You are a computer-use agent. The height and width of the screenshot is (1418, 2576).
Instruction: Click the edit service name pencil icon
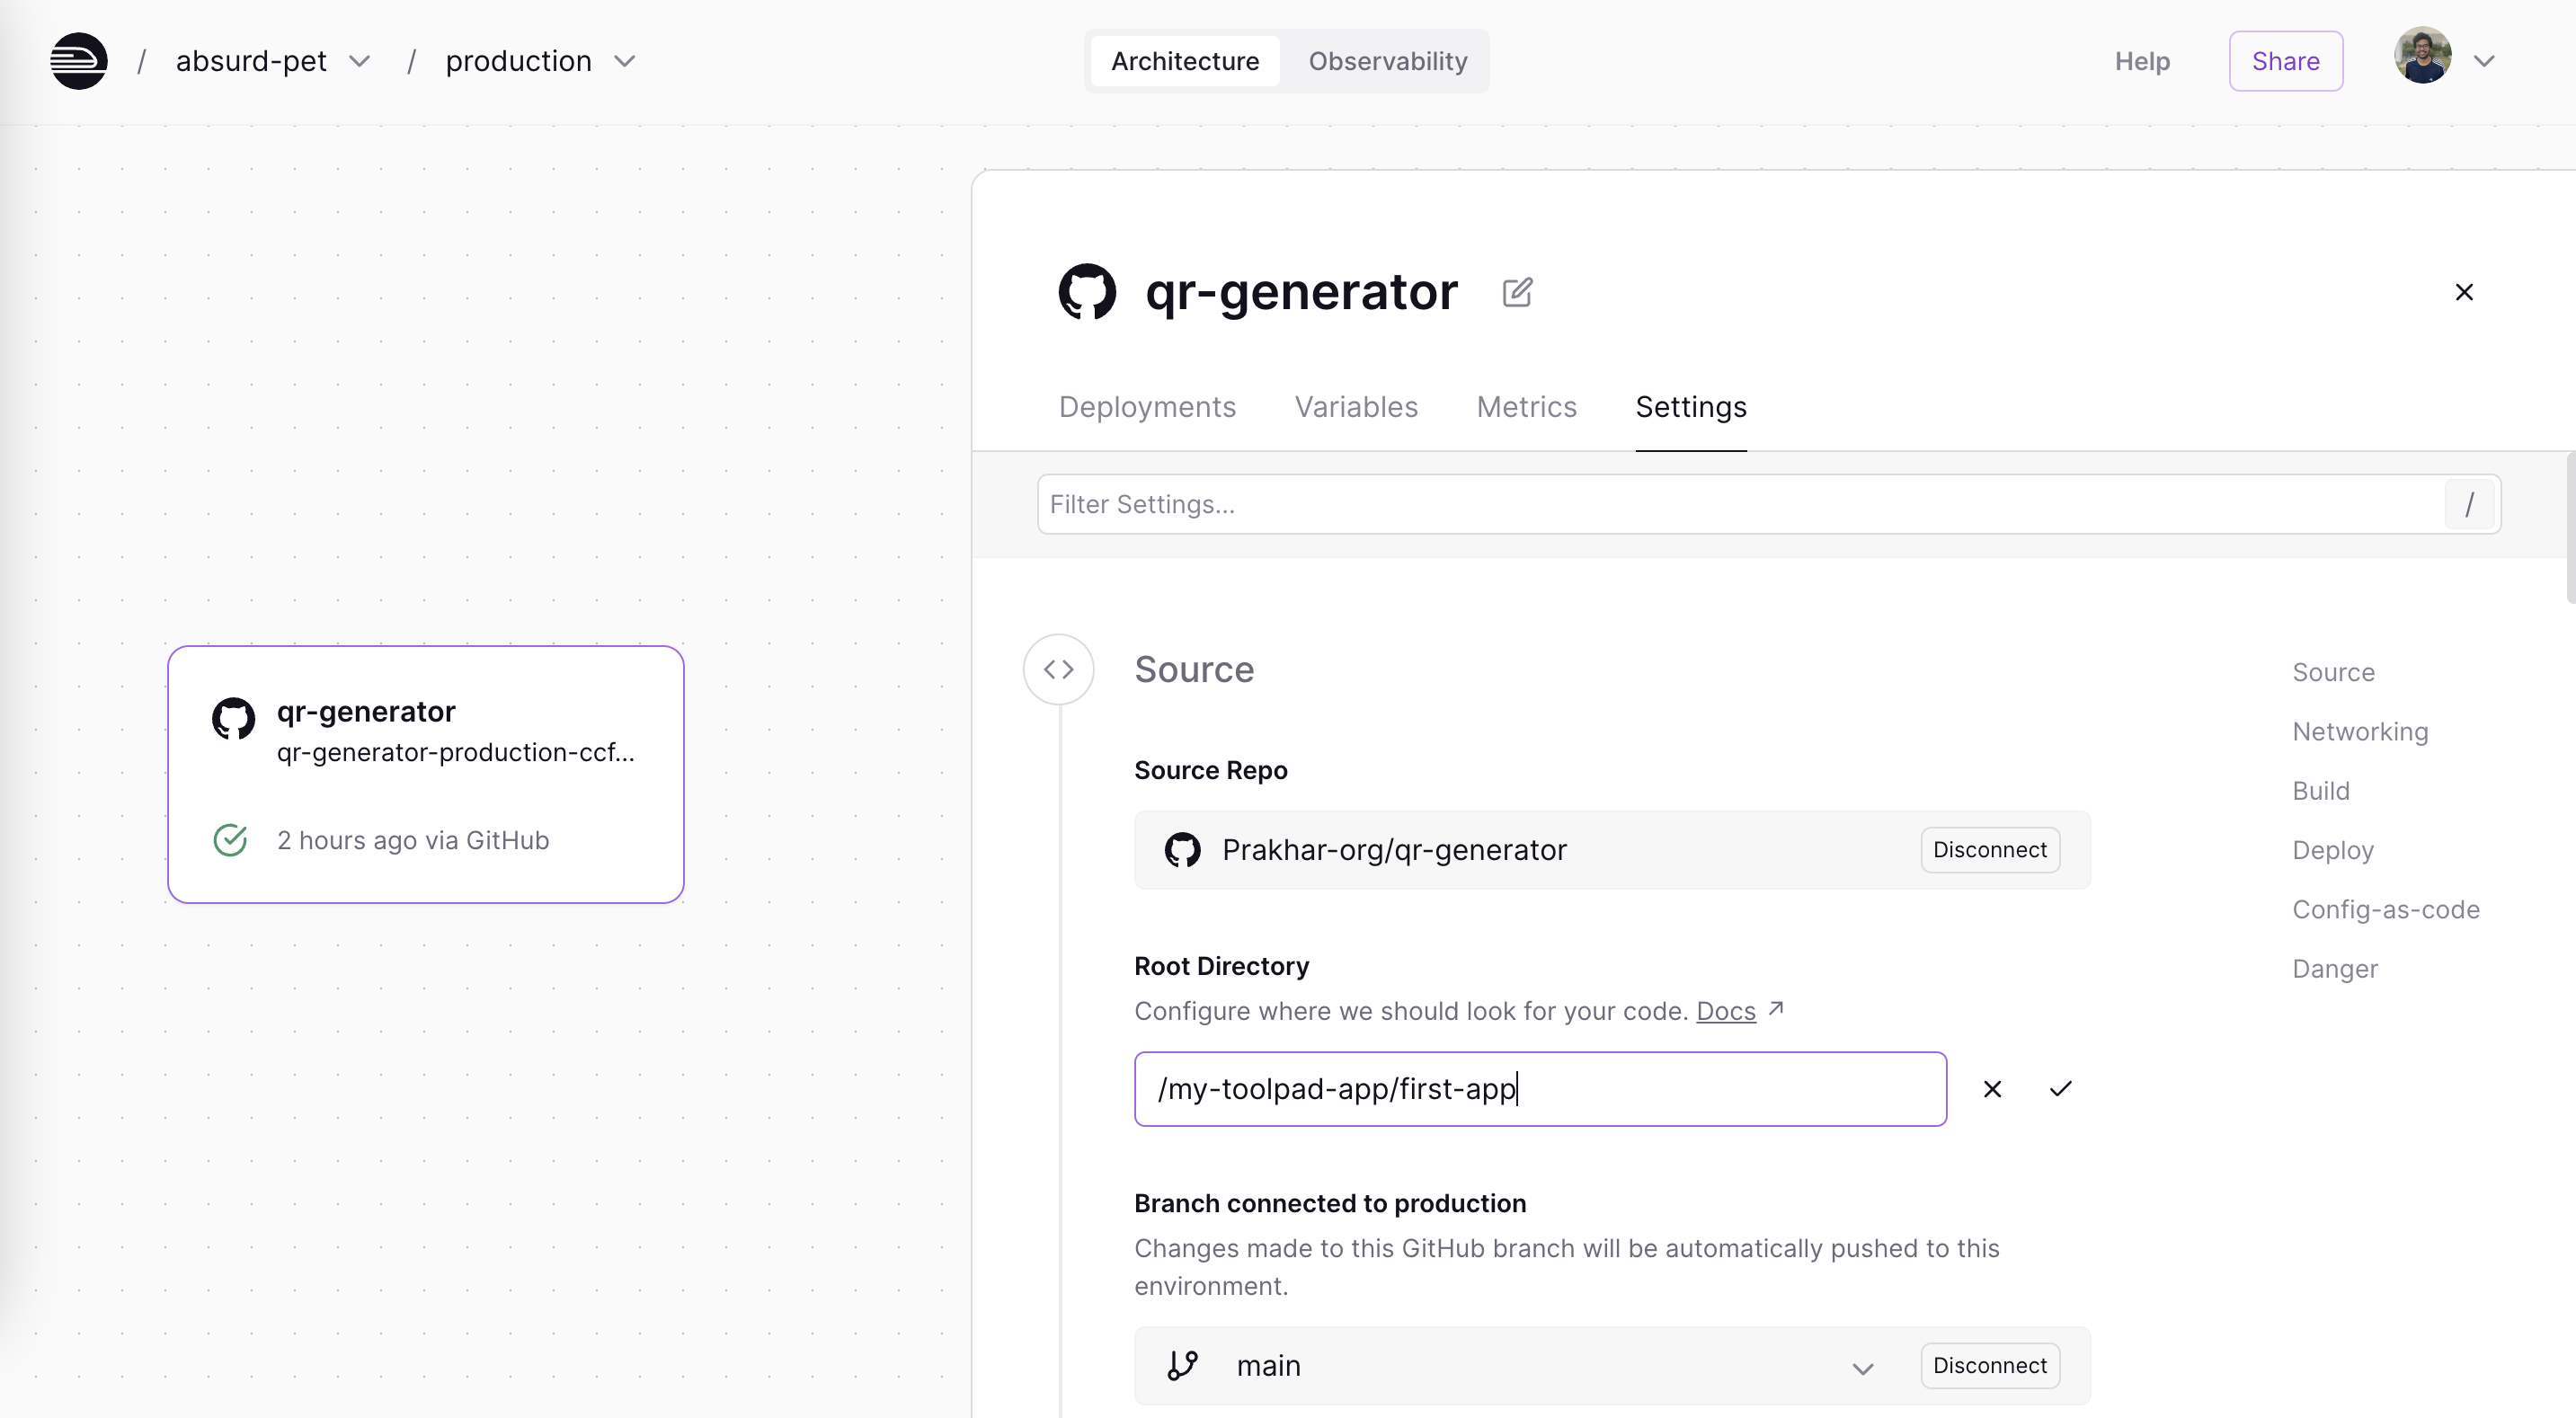(x=1517, y=292)
